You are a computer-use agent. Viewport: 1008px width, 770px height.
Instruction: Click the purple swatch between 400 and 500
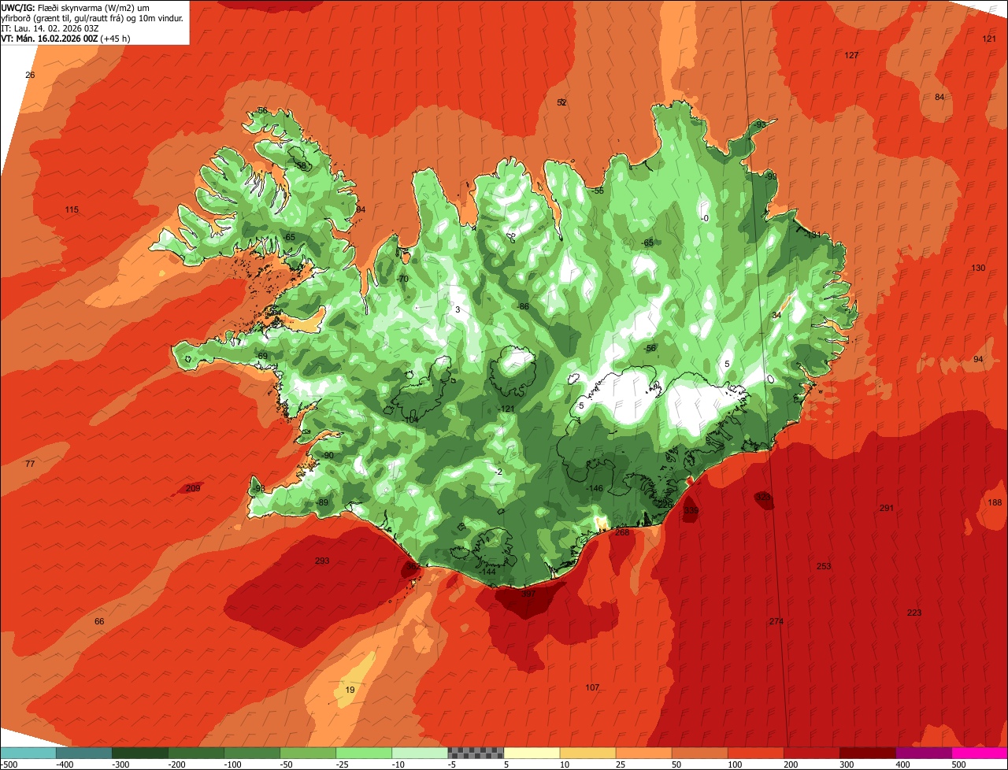coord(924,753)
